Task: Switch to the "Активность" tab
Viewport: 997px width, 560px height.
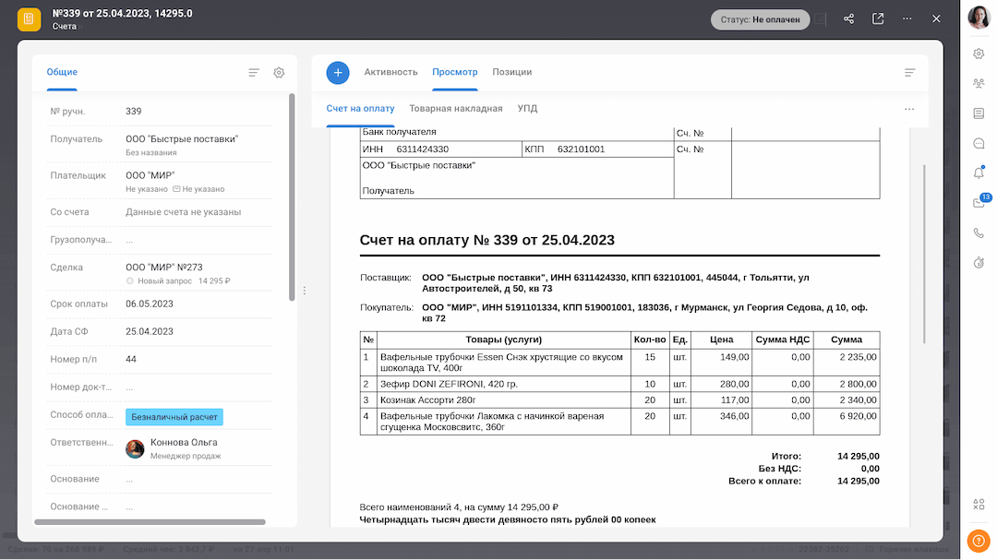Action: coord(390,72)
